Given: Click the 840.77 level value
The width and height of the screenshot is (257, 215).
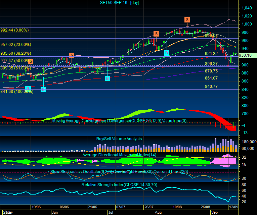Looking at the screenshot, I should coord(211,87).
